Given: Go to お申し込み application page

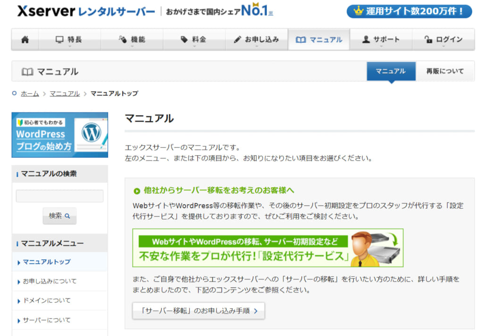Looking at the screenshot, I should 257,40.
